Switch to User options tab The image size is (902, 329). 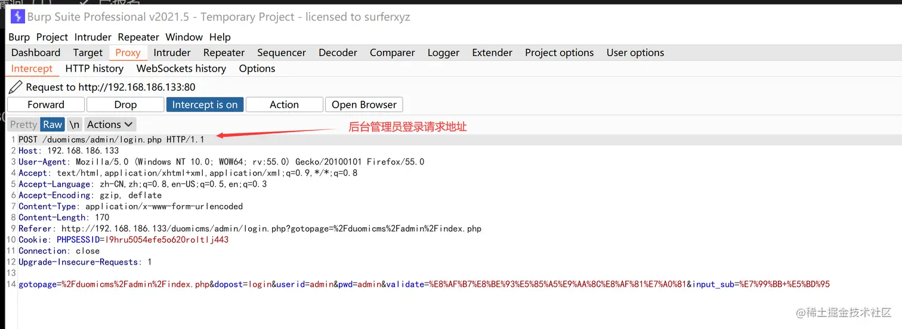click(x=635, y=52)
